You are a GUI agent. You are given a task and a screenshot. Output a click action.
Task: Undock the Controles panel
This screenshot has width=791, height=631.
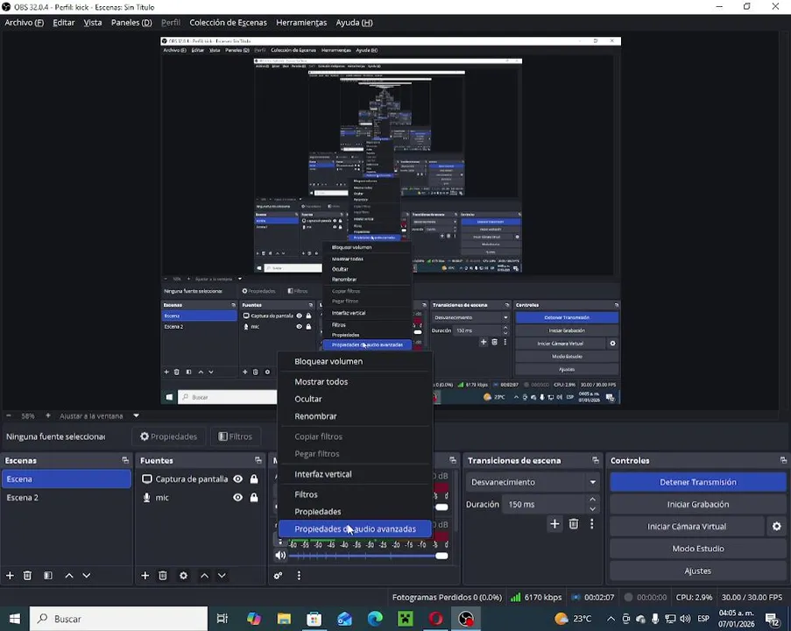783,460
